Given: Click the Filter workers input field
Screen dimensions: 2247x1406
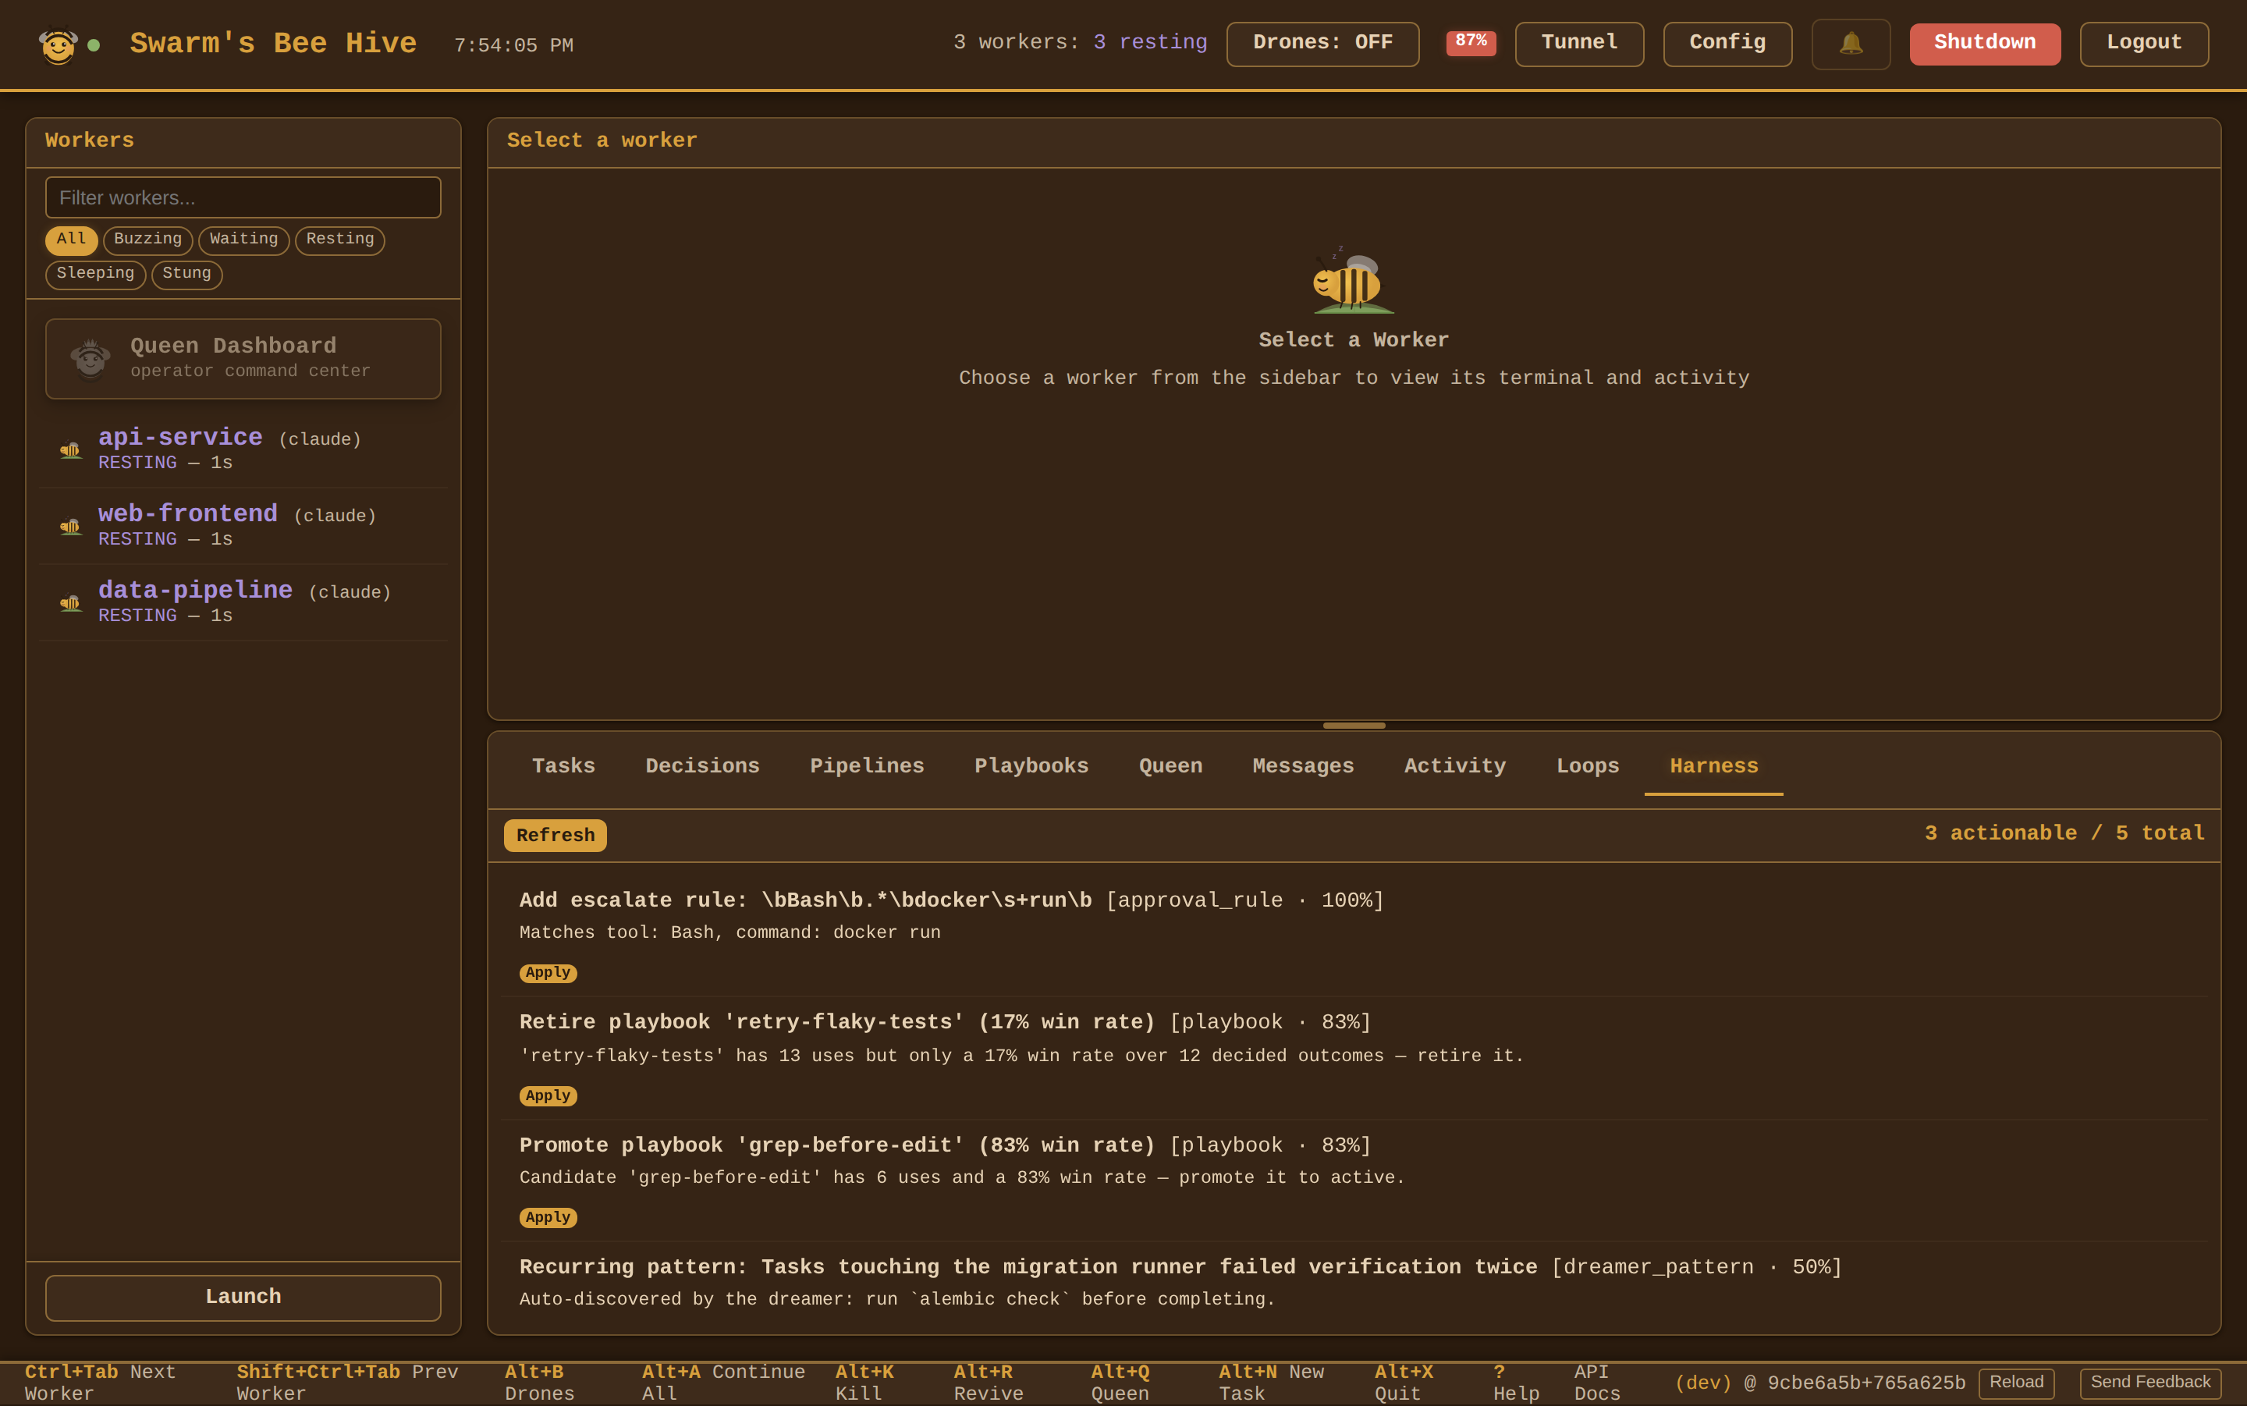Looking at the screenshot, I should (243, 197).
